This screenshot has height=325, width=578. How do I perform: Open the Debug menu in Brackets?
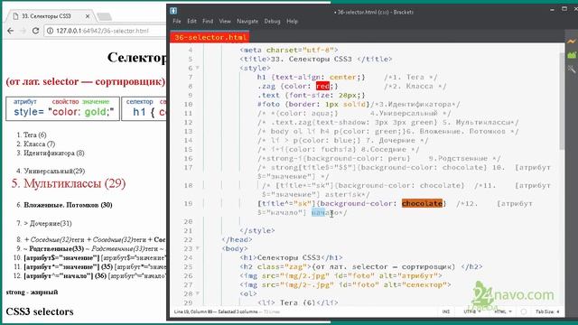click(x=272, y=22)
